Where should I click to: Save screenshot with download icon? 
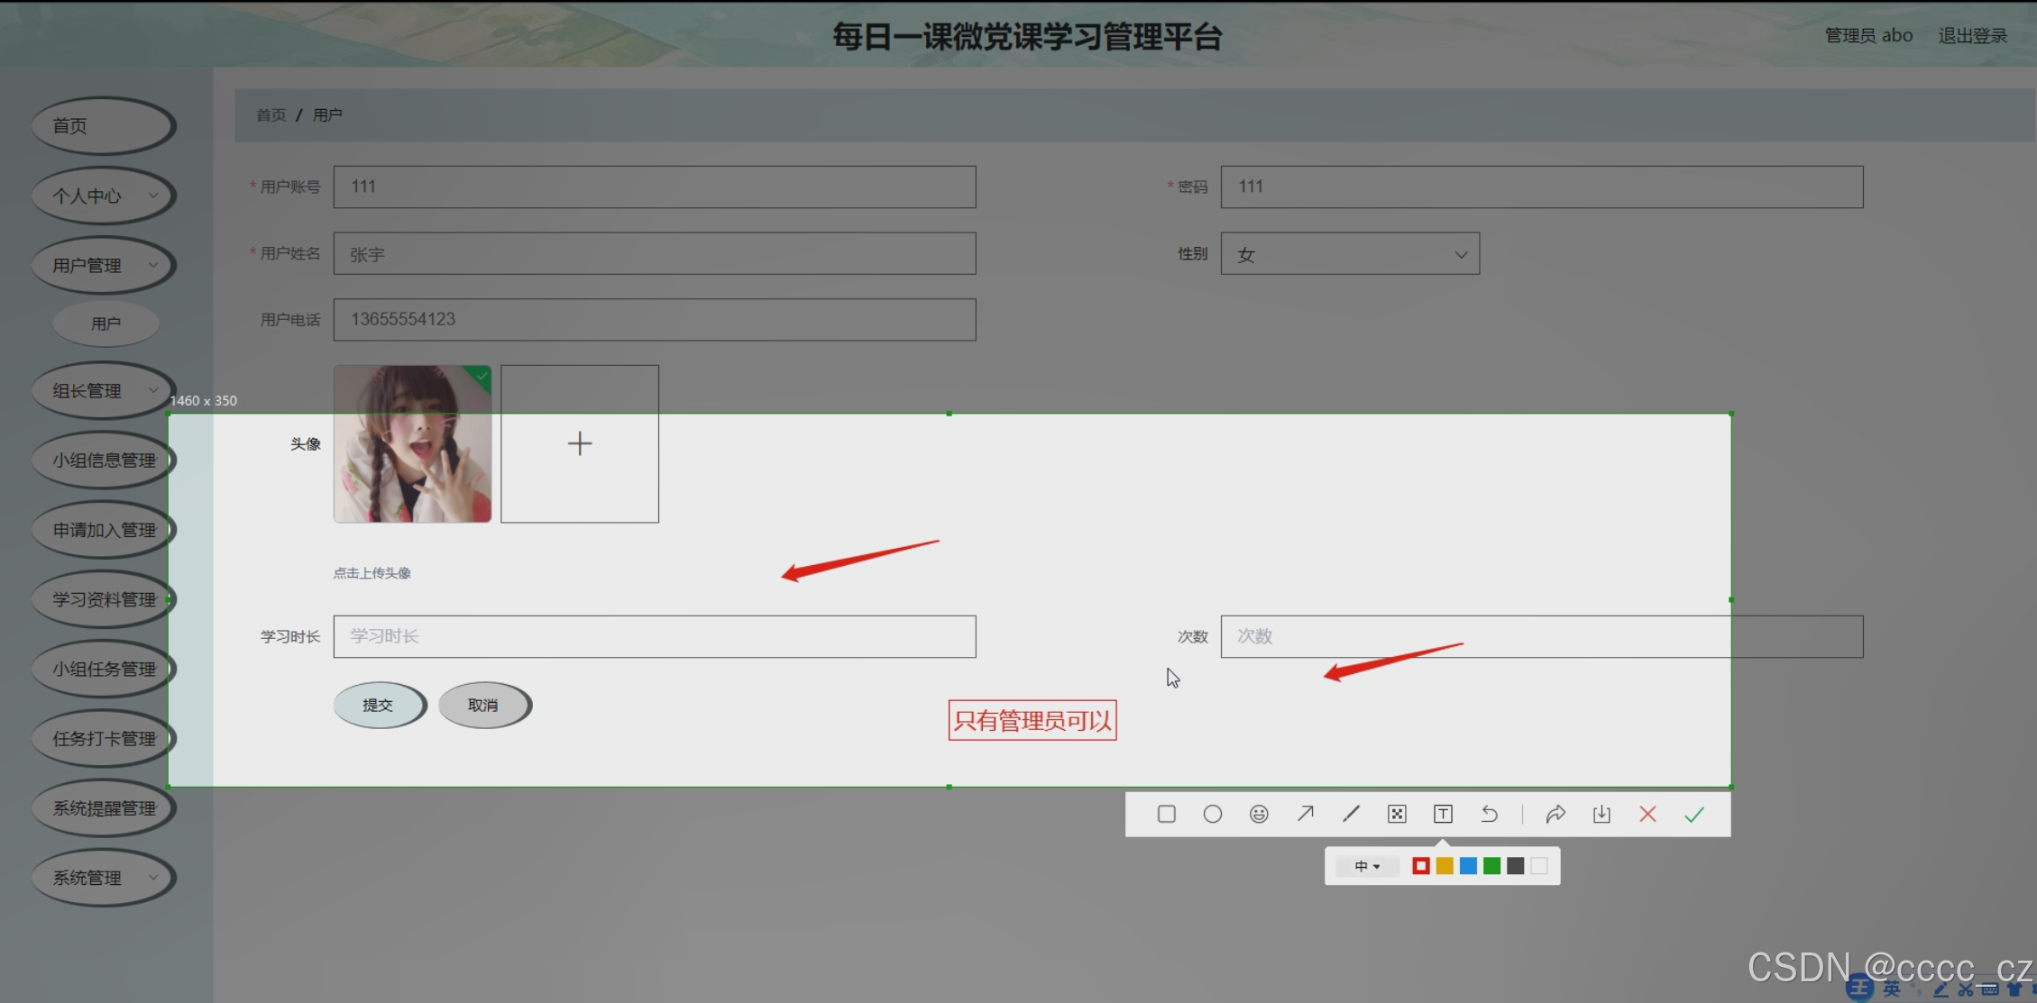click(x=1601, y=815)
